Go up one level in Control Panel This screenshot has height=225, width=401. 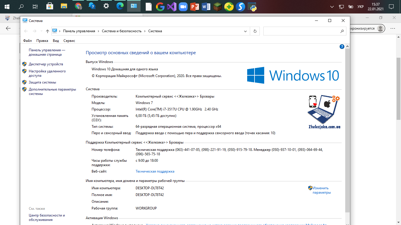point(47,31)
